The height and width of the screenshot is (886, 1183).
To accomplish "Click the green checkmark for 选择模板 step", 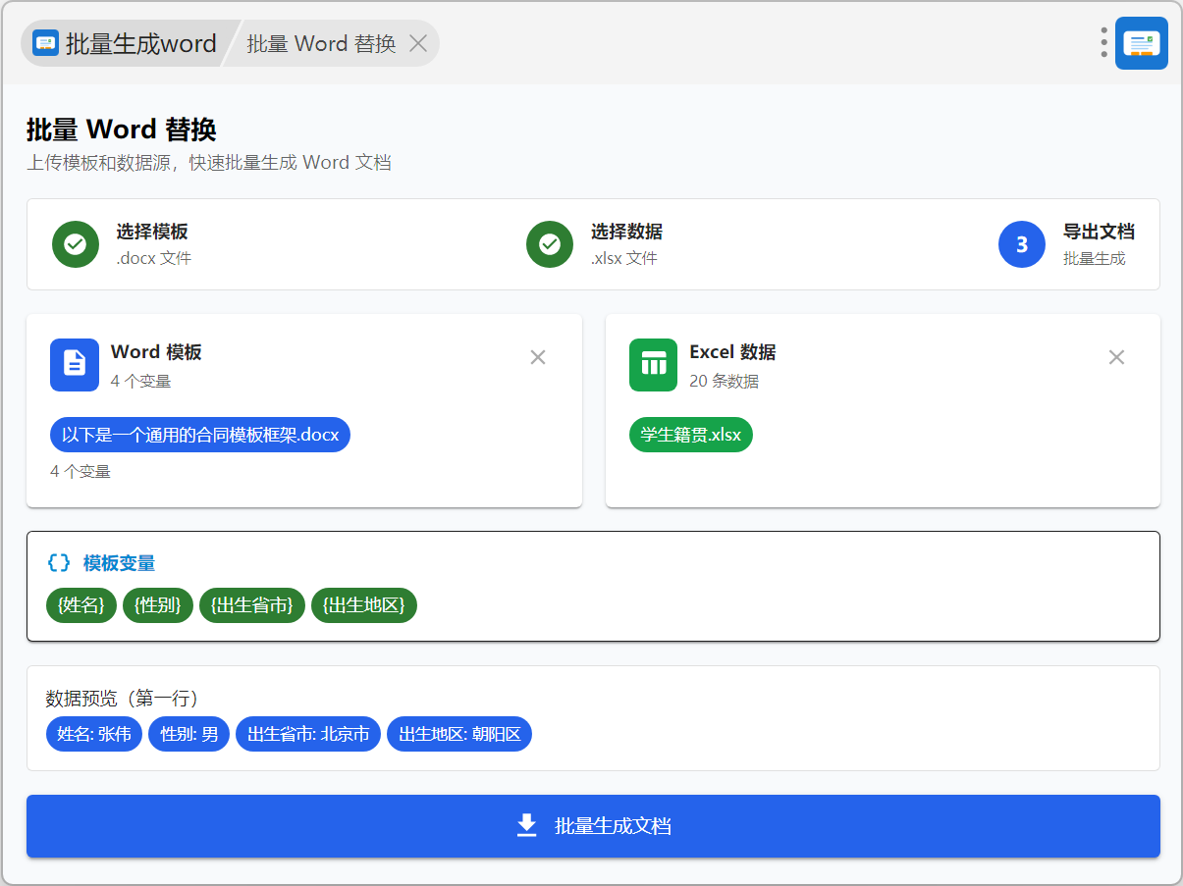I will [76, 244].
